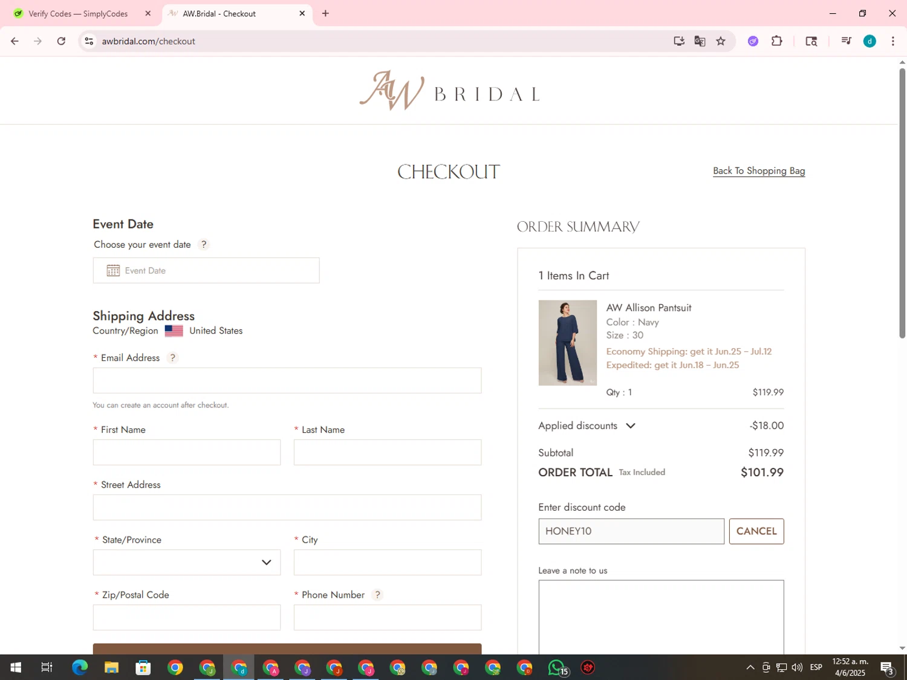Viewport: 907px width, 680px height.
Task: Focus the City field
Action: [x=388, y=562]
